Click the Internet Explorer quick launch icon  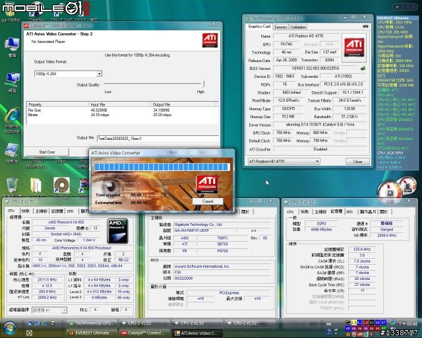click(45, 323)
